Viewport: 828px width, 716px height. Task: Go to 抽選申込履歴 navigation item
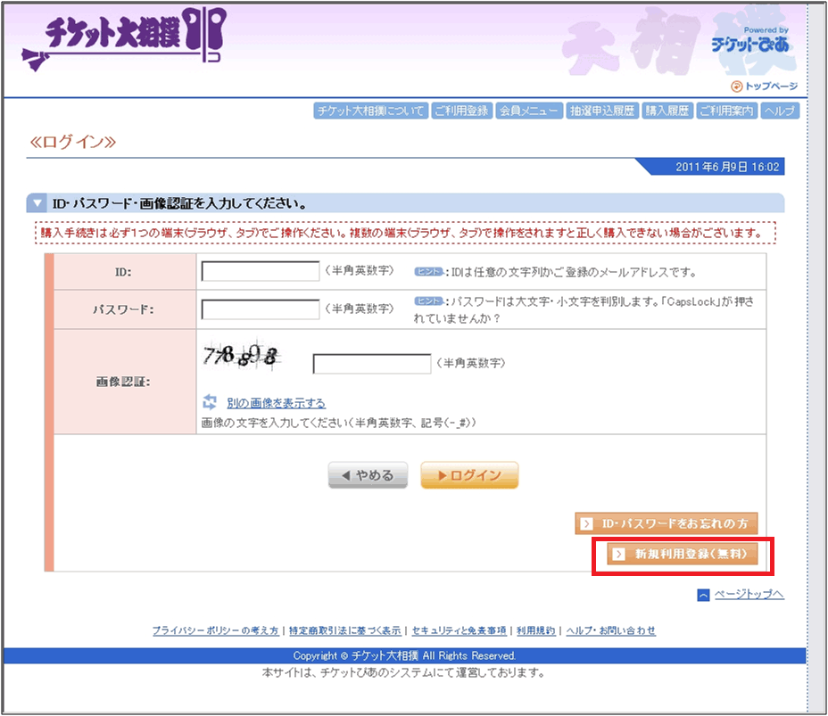pos(602,111)
